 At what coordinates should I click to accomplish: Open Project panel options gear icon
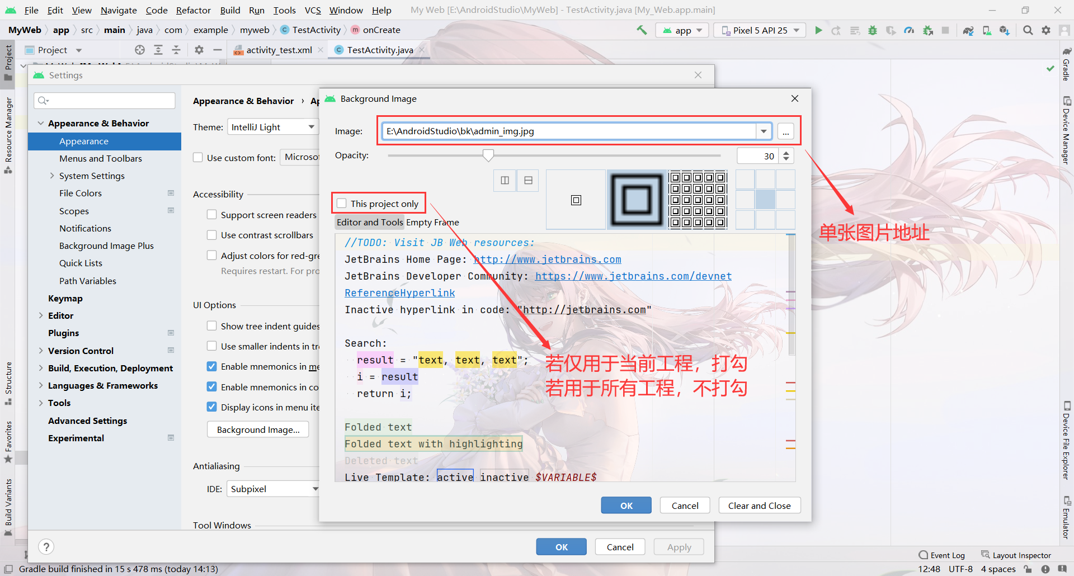tap(199, 50)
